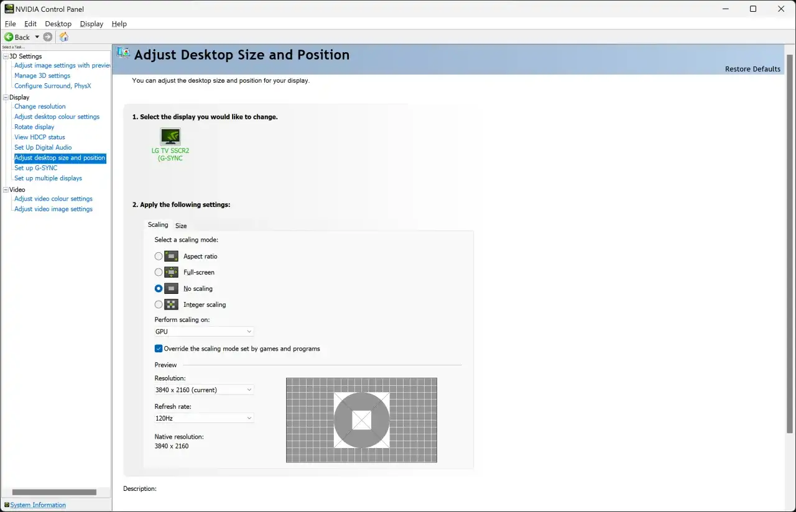Open the Desktop menu
796x512 pixels.
(x=58, y=24)
